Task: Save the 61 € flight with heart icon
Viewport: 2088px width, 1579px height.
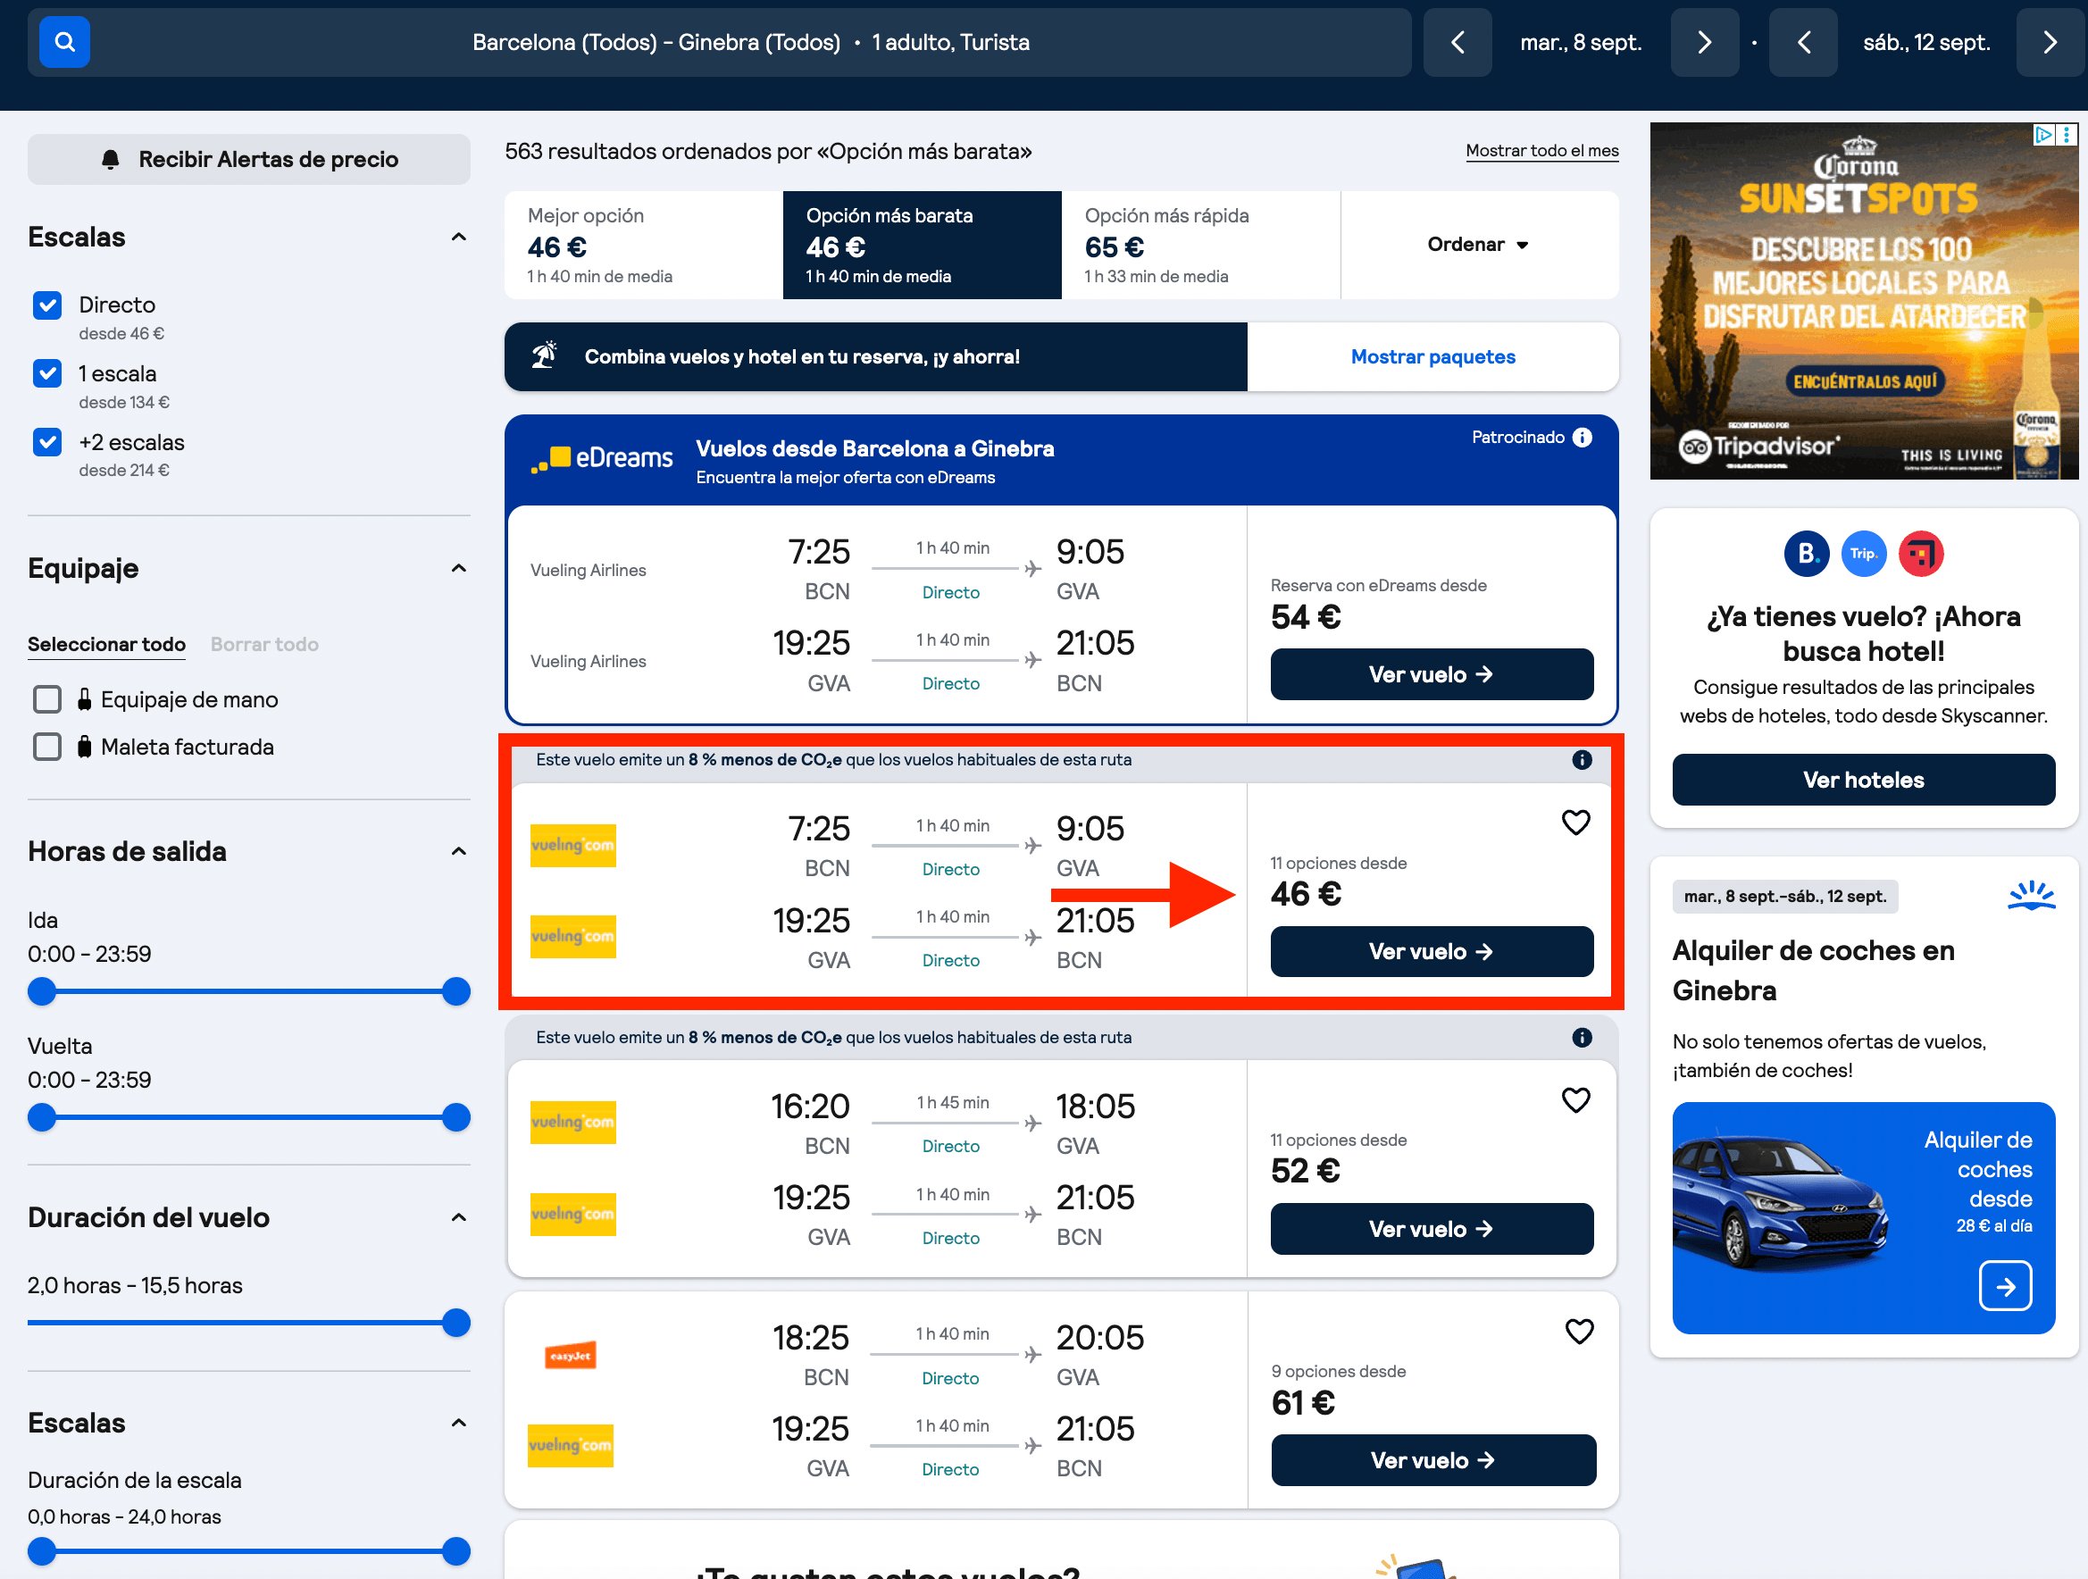Action: point(1579,1331)
